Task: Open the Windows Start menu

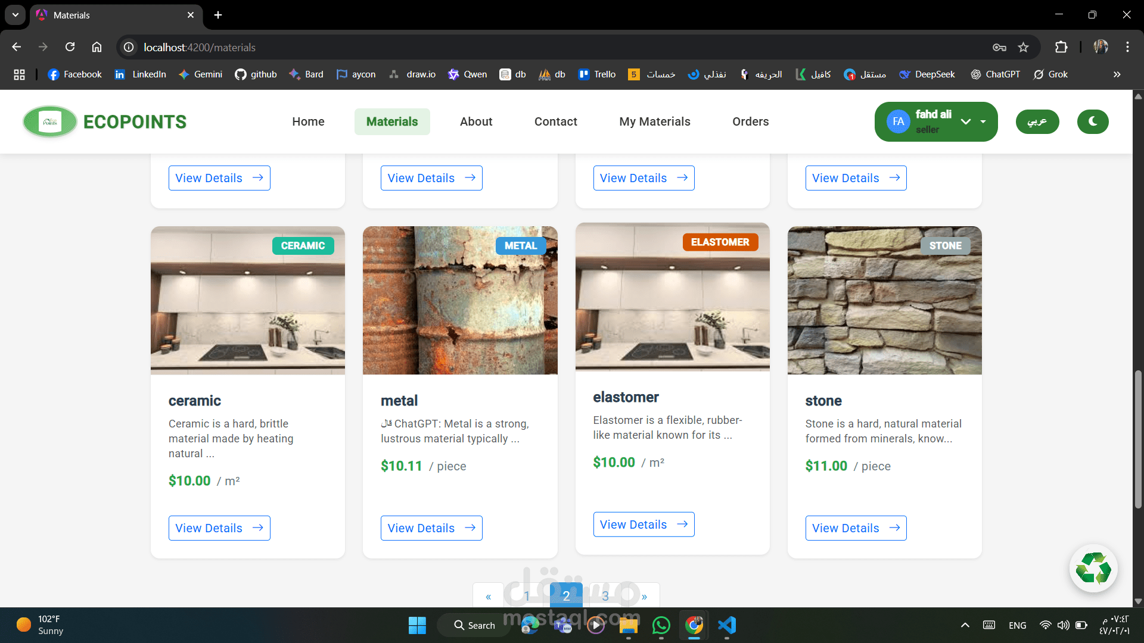Action: (x=417, y=625)
